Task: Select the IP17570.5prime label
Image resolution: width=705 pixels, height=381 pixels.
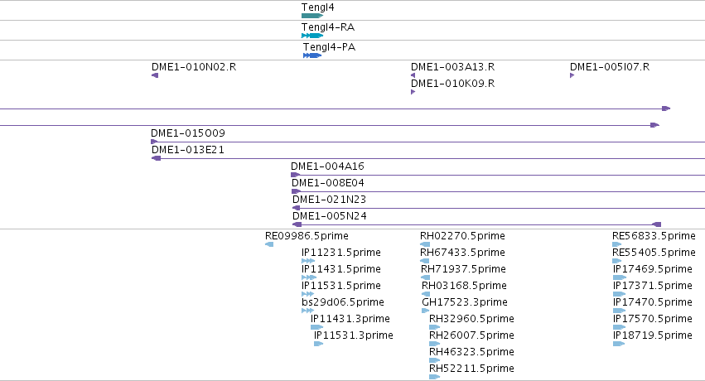Action: point(653,319)
